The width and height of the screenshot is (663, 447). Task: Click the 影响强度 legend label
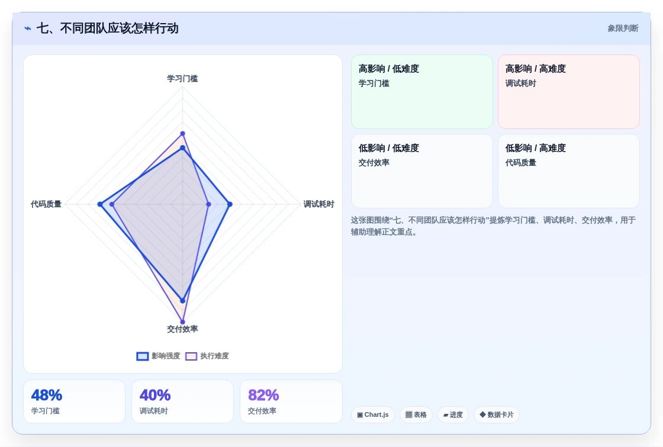pos(166,356)
